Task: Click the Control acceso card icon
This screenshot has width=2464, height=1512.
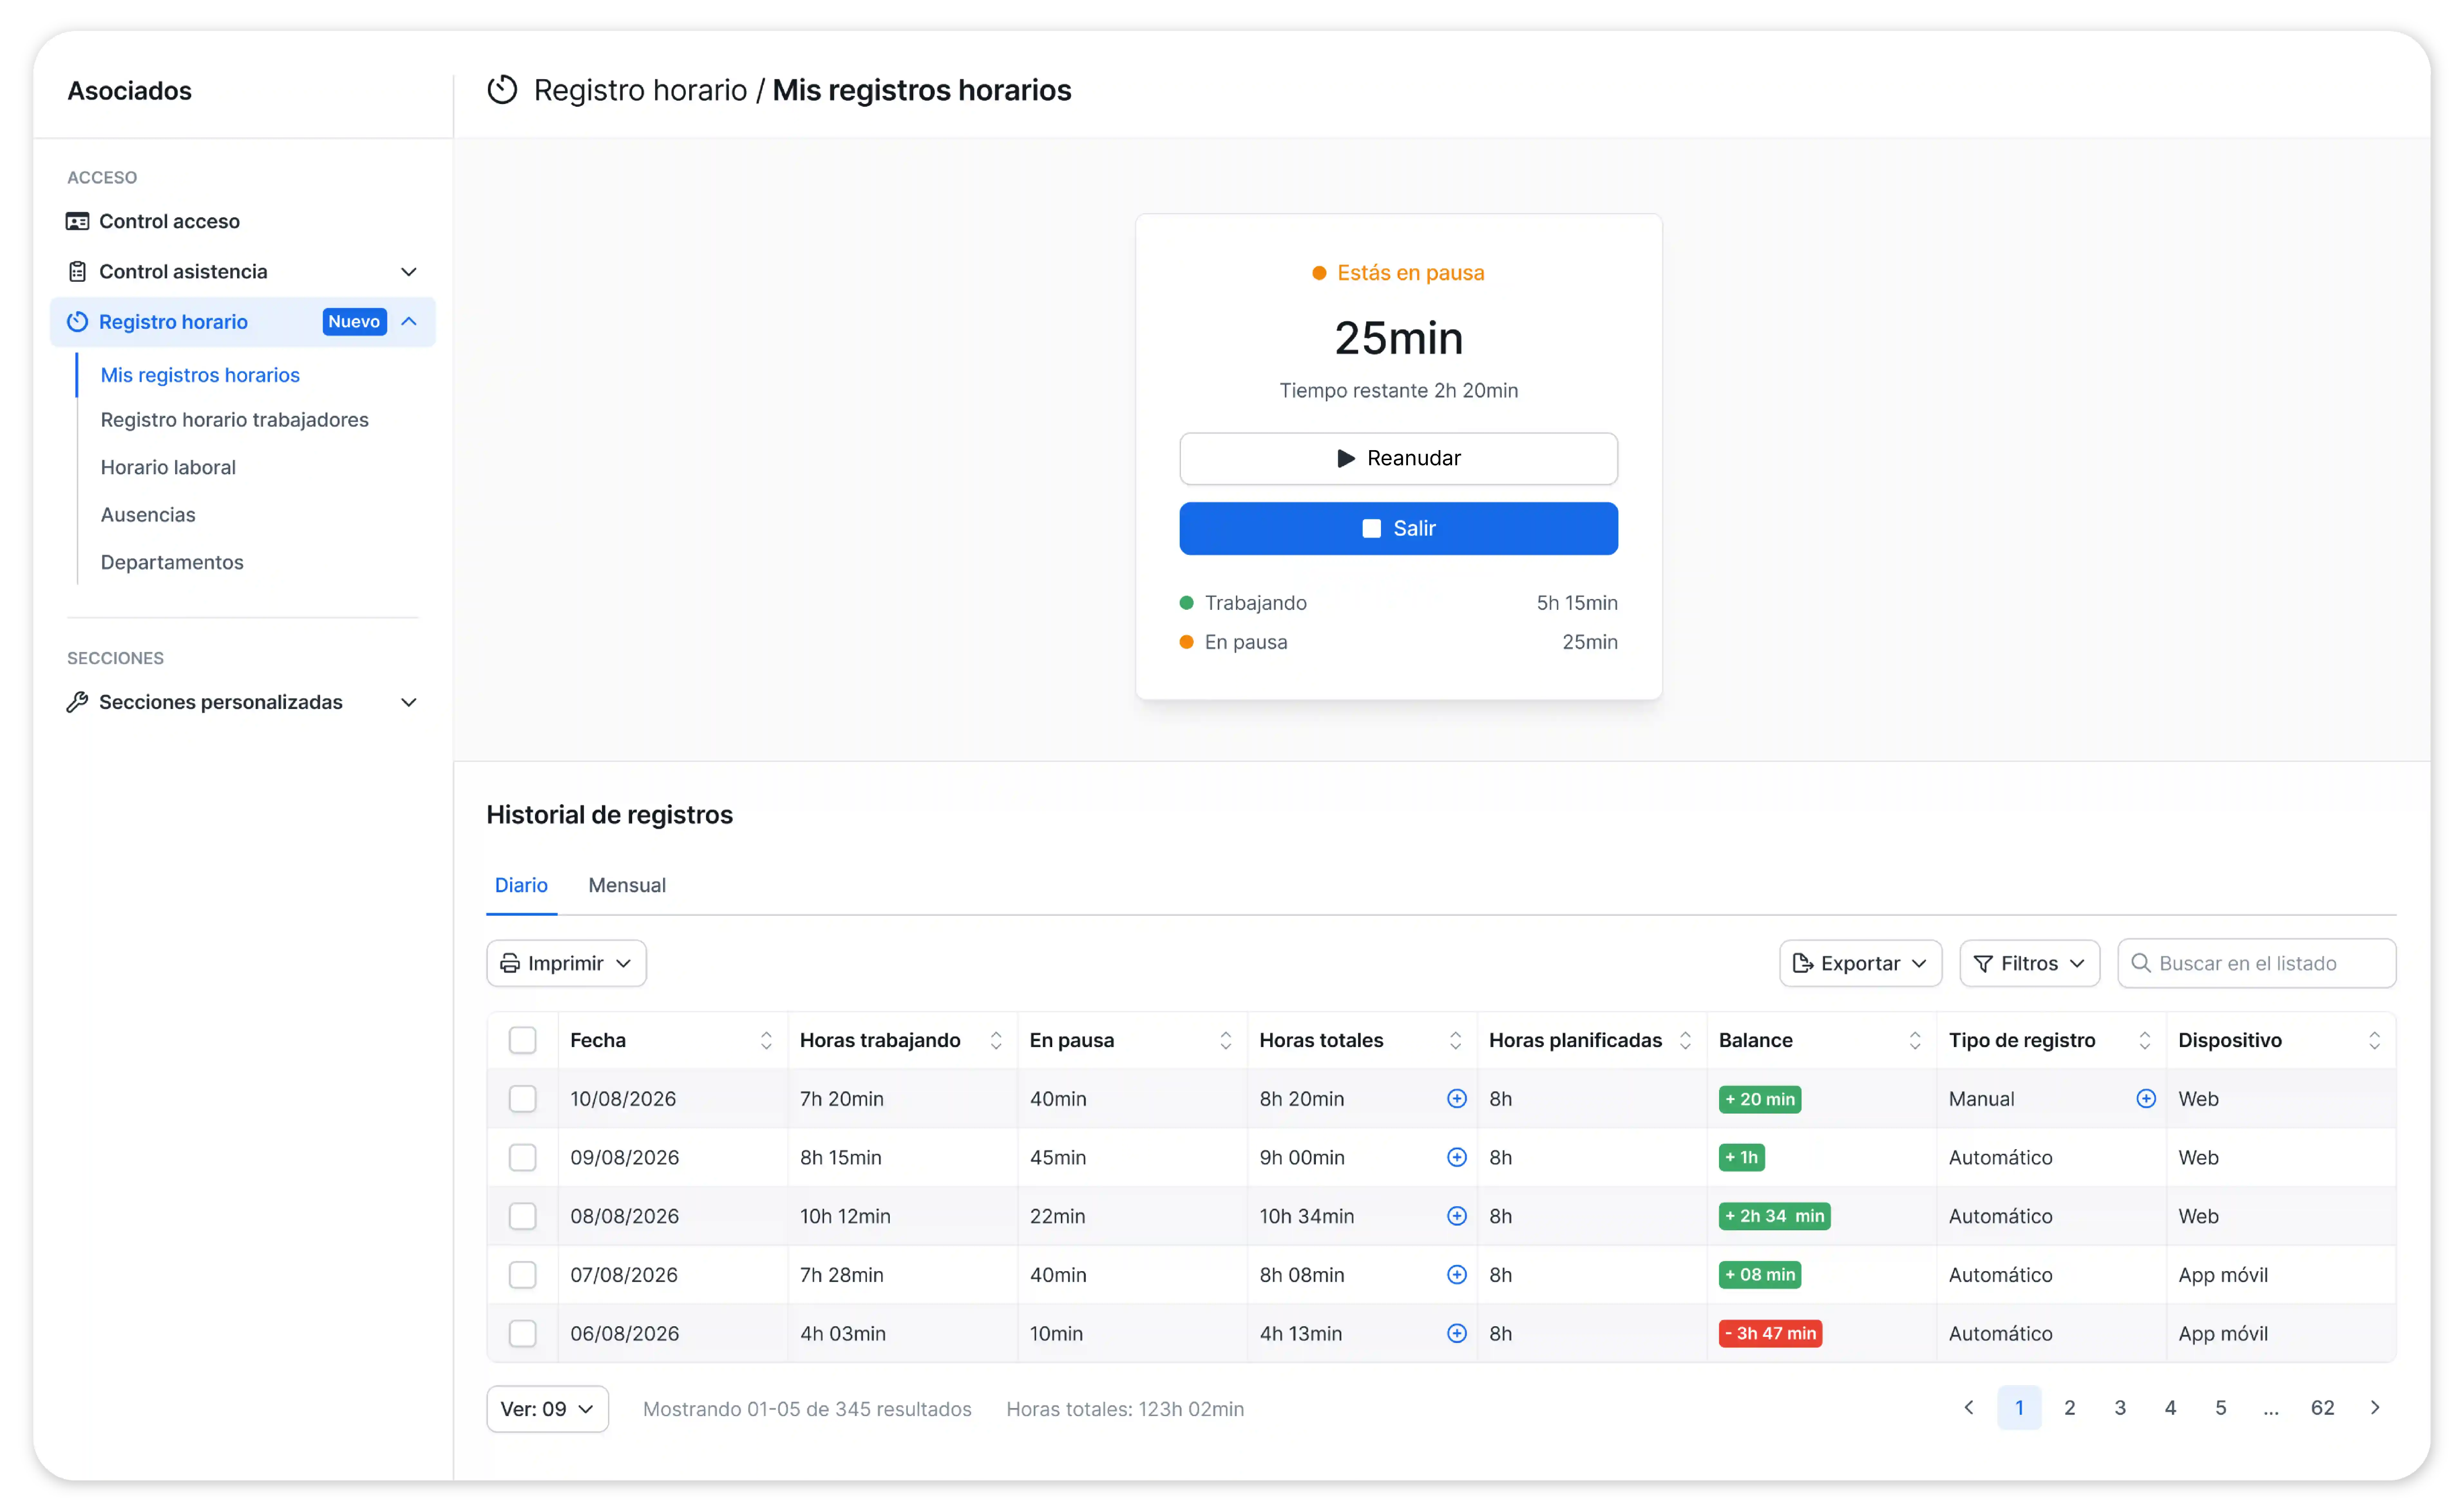Action: (77, 221)
